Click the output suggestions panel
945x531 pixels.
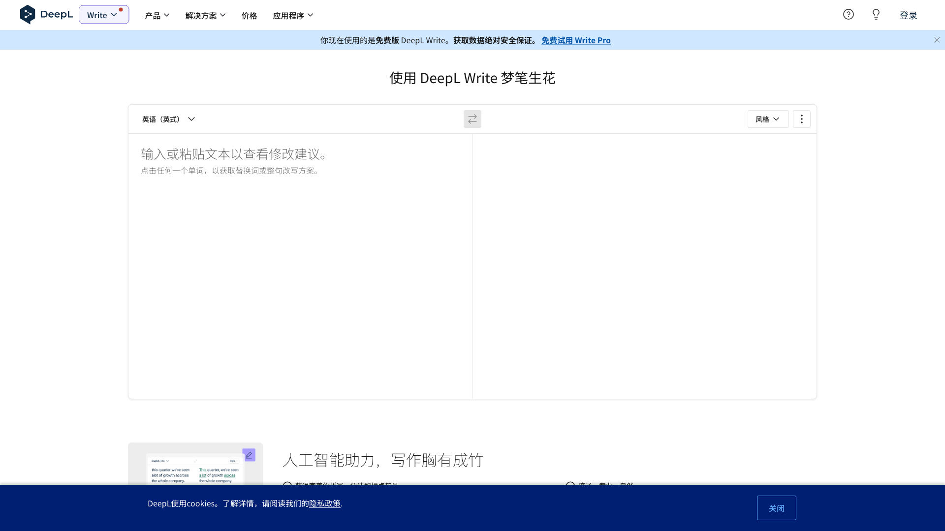click(644, 265)
